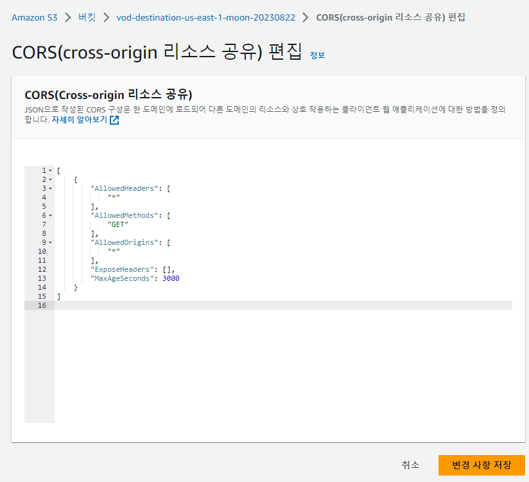Image resolution: width=529 pixels, height=482 pixels.
Task: Click the "ExposeHeaders" key in editor
Action: (122, 269)
